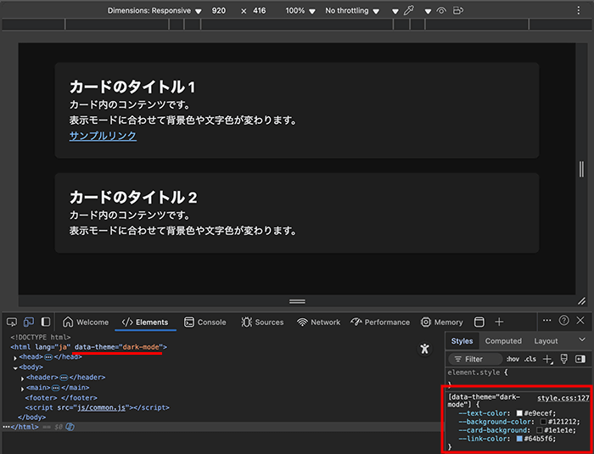Screen dimensions: 594x454
Task: Click the viewport bottom resize handle
Action: (x=297, y=301)
